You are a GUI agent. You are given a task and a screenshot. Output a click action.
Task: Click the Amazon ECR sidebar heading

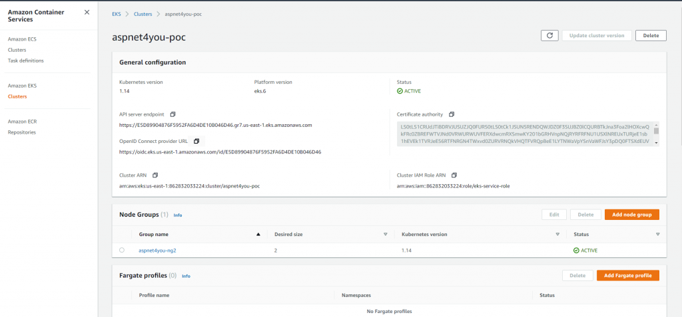point(22,122)
